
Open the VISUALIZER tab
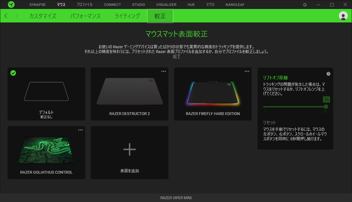(x=166, y=5)
